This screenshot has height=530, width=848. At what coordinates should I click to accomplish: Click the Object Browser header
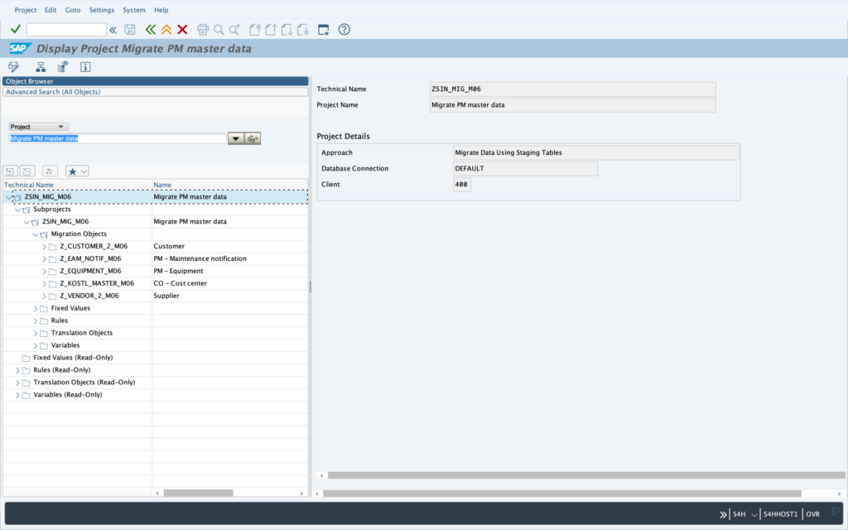pos(155,81)
